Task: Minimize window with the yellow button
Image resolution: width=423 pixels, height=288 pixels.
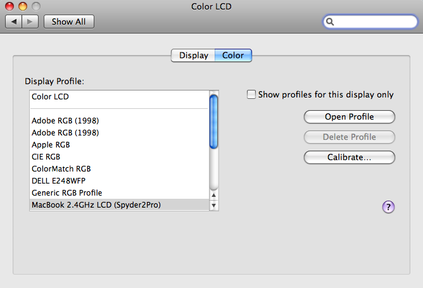Action: 23,6
